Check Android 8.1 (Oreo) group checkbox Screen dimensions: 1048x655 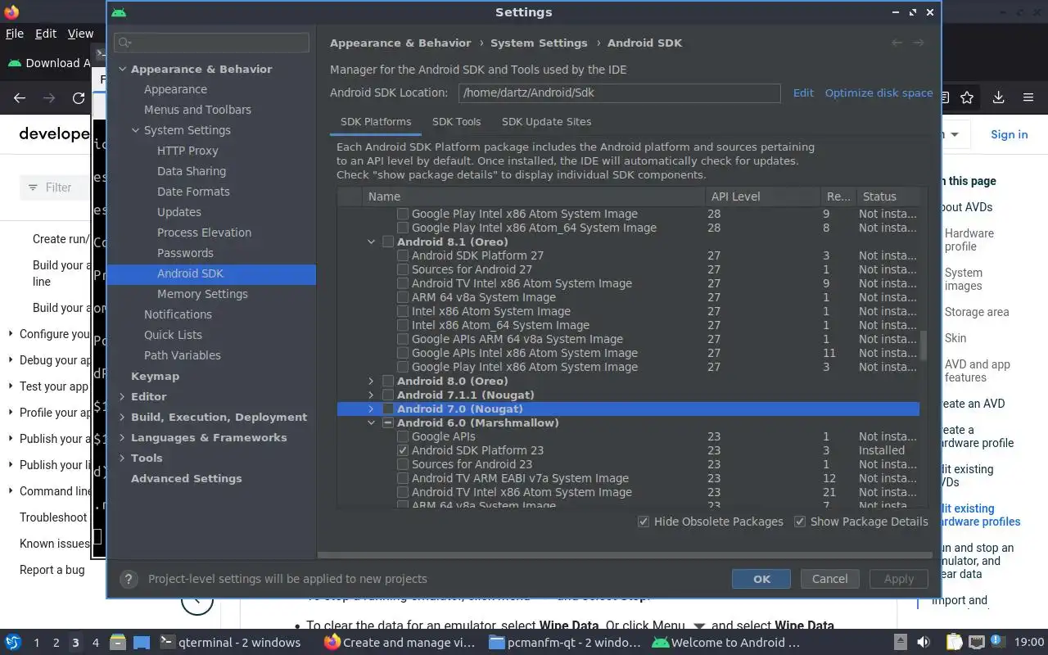(x=388, y=242)
